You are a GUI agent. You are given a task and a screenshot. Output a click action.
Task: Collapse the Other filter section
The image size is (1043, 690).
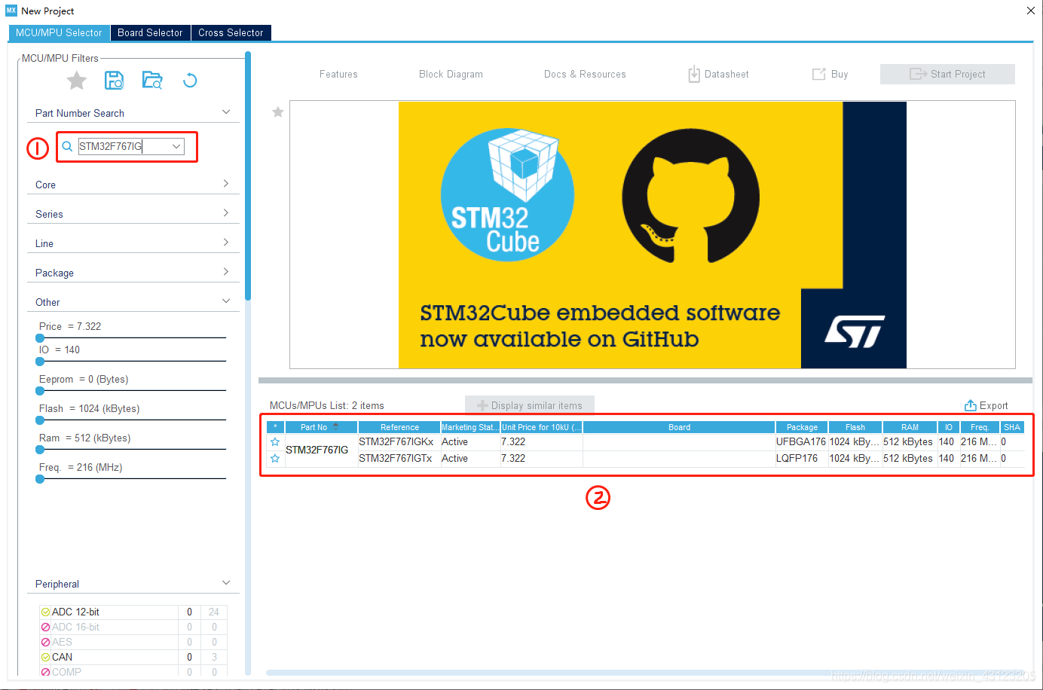point(226,301)
